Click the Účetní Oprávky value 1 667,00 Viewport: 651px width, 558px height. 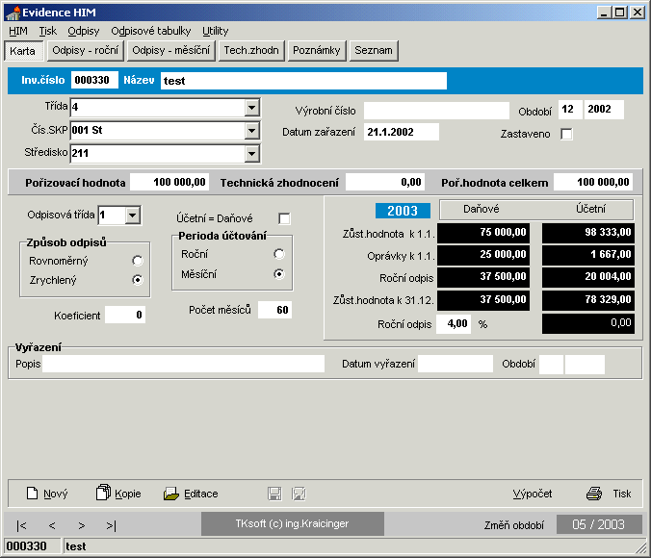[588, 254]
